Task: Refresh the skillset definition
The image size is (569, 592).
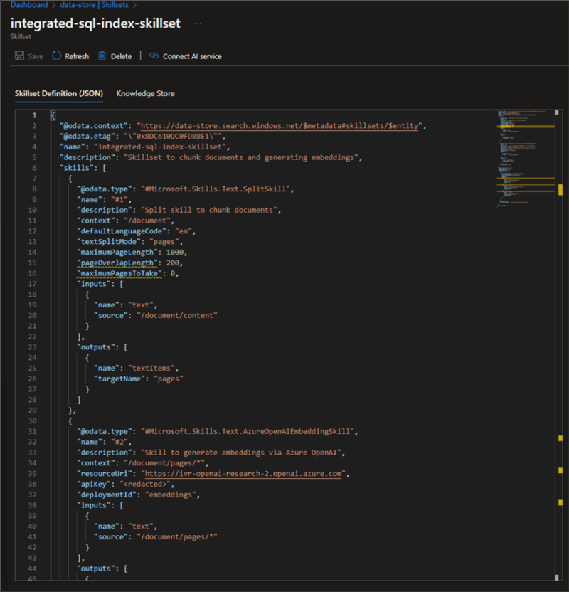Action: point(70,55)
